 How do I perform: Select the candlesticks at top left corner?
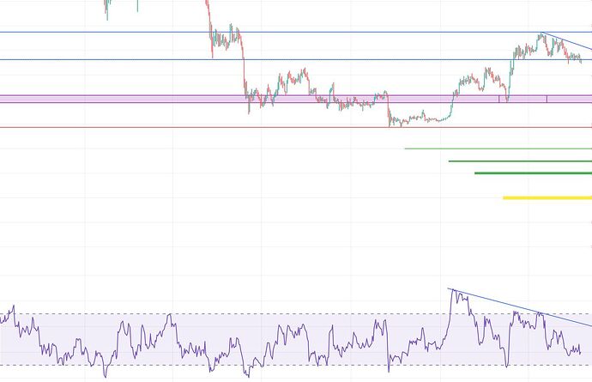pyautogui.click(x=106, y=7)
